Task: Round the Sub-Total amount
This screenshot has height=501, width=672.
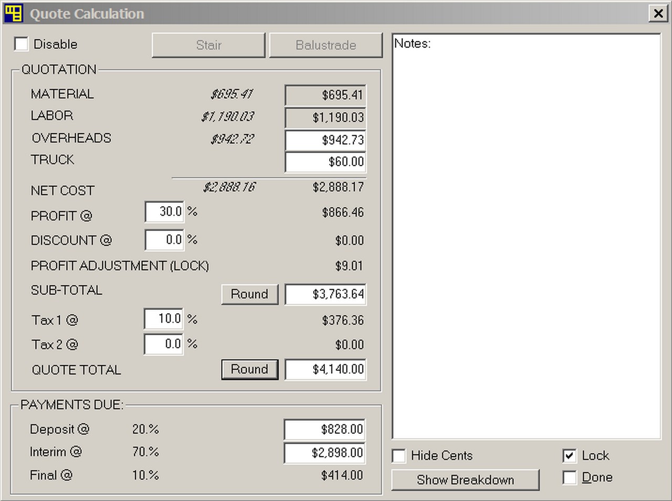Action: 249,294
